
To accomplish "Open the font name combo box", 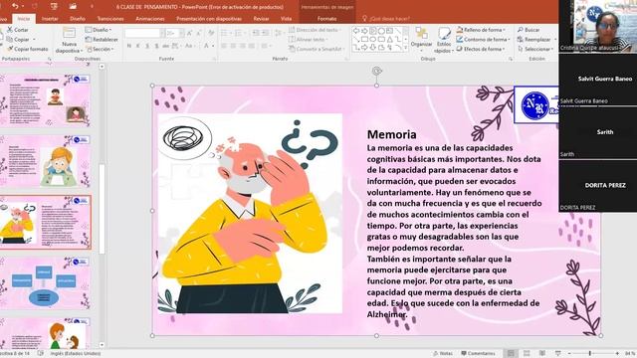I will pos(144,33).
